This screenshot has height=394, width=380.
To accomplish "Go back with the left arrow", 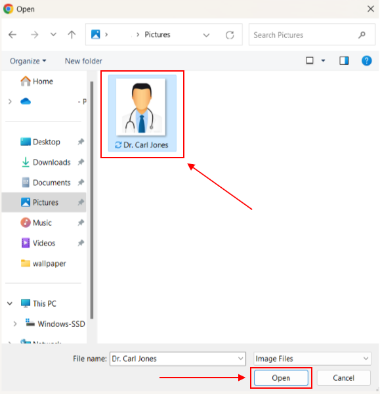I will pyautogui.click(x=12, y=34).
